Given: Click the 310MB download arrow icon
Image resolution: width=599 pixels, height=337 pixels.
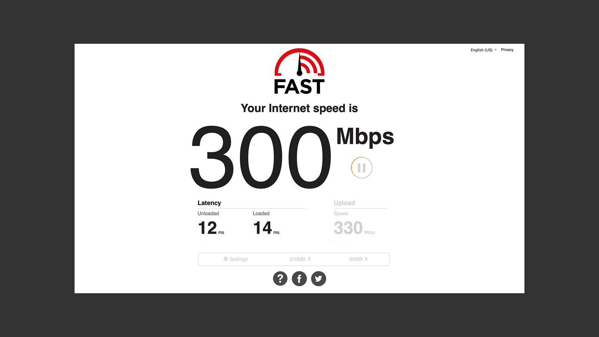Looking at the screenshot, I should click(309, 259).
